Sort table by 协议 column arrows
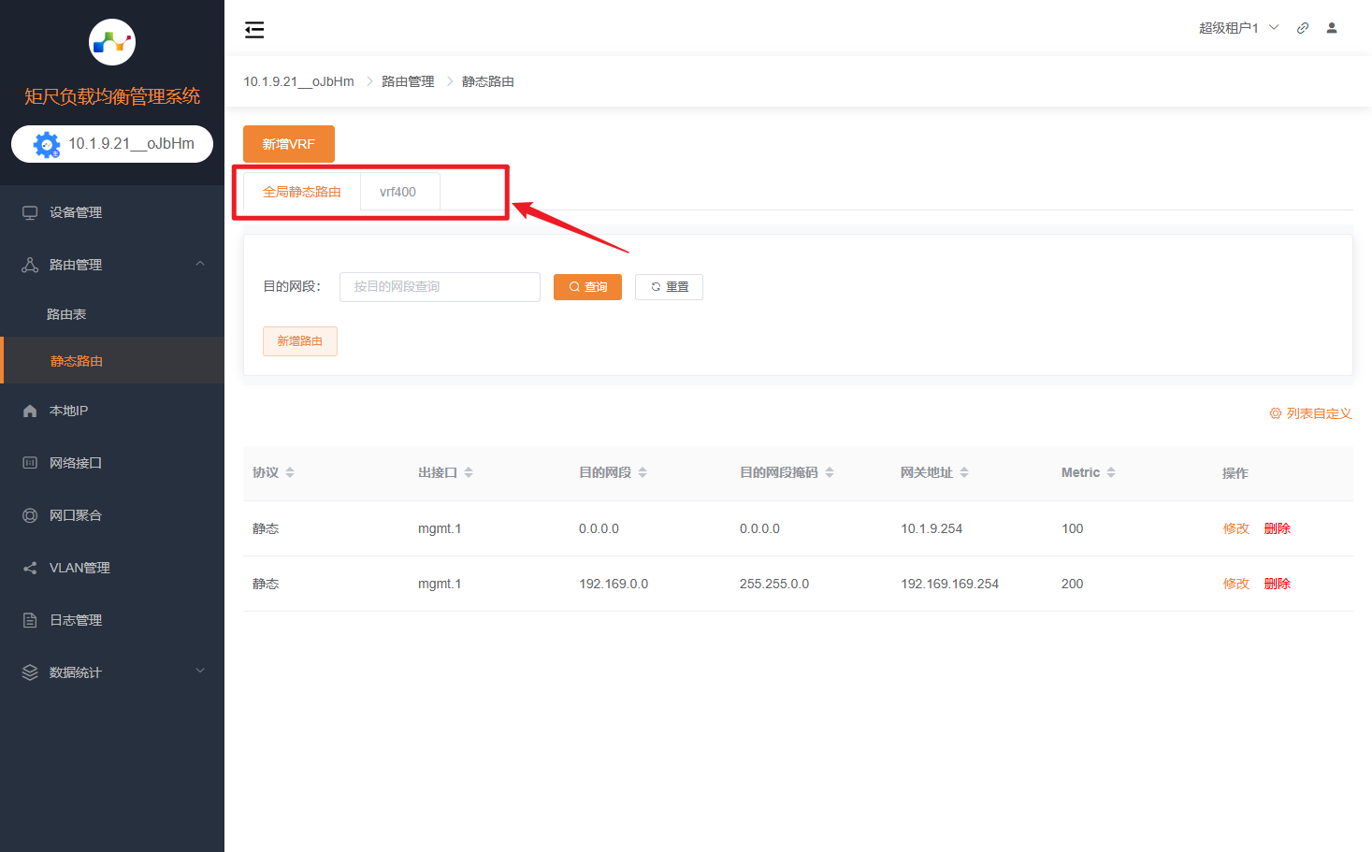The height and width of the screenshot is (852, 1372). pos(290,472)
